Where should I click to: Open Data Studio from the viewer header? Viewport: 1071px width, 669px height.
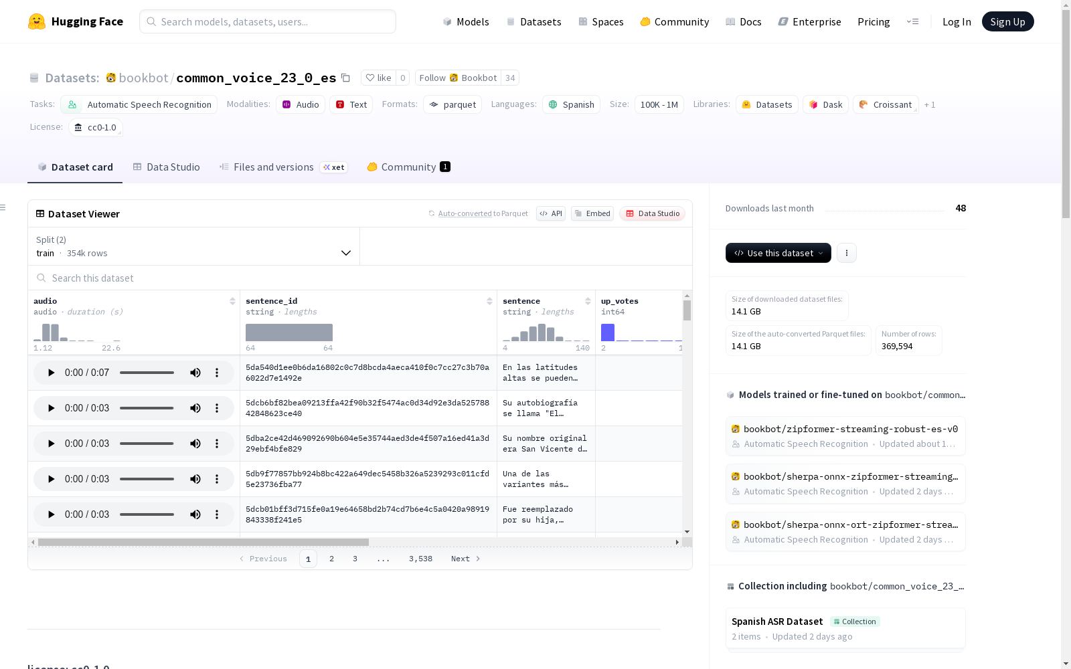click(653, 213)
